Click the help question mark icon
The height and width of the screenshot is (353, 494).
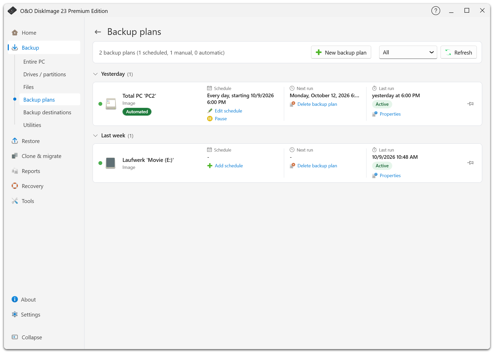436,11
